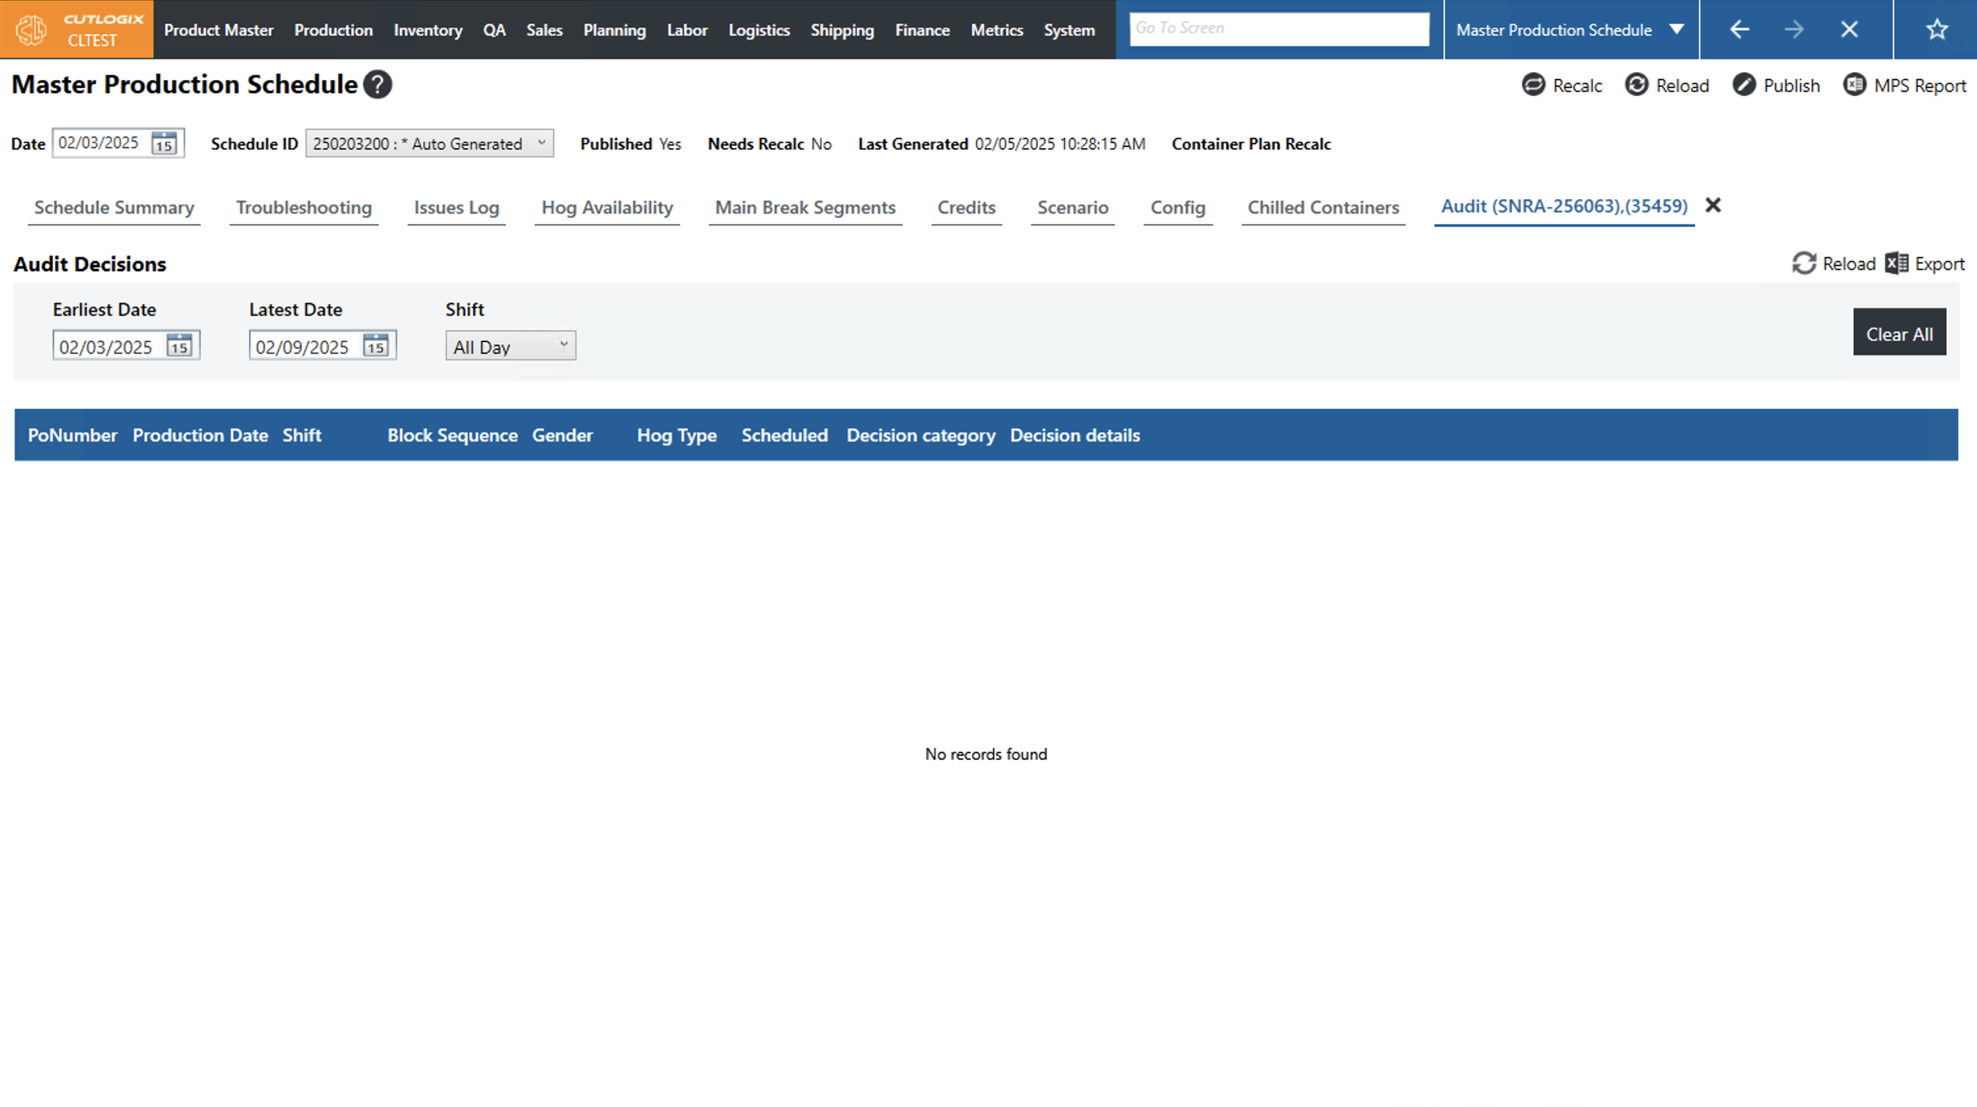This screenshot has width=1977, height=1107.
Task: Open the top Date calendar picker
Action: click(x=164, y=143)
